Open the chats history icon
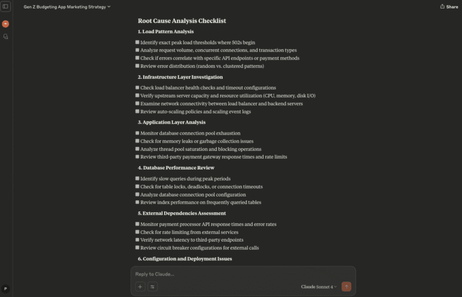 click(5, 37)
